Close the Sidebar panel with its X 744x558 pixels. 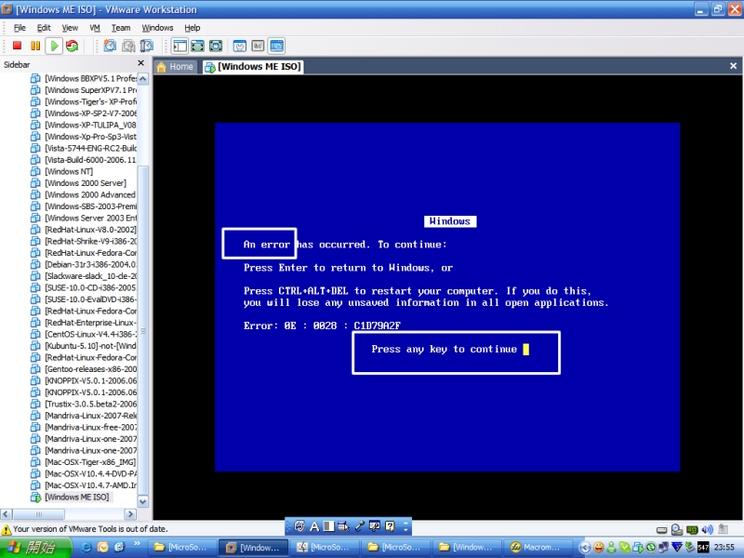141,63
